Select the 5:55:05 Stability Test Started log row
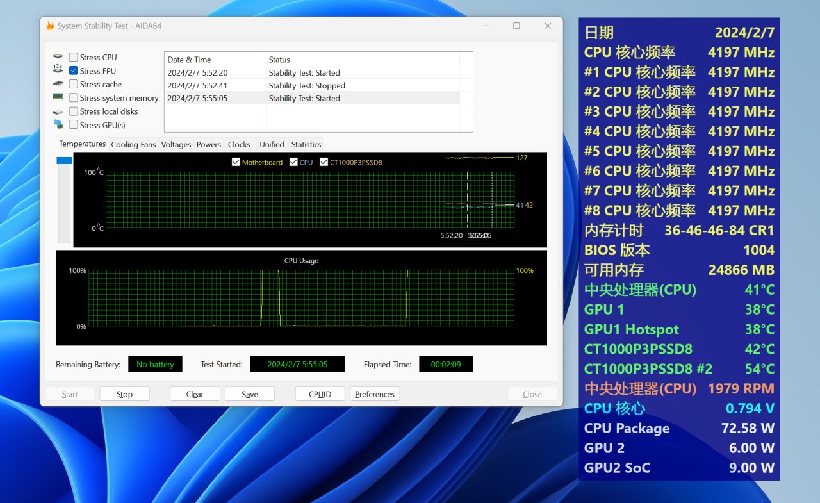The image size is (820, 503). coord(312,99)
